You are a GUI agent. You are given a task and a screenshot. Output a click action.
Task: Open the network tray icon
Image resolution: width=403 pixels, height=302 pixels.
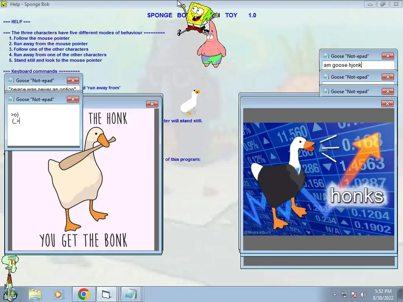pyautogui.click(x=344, y=295)
